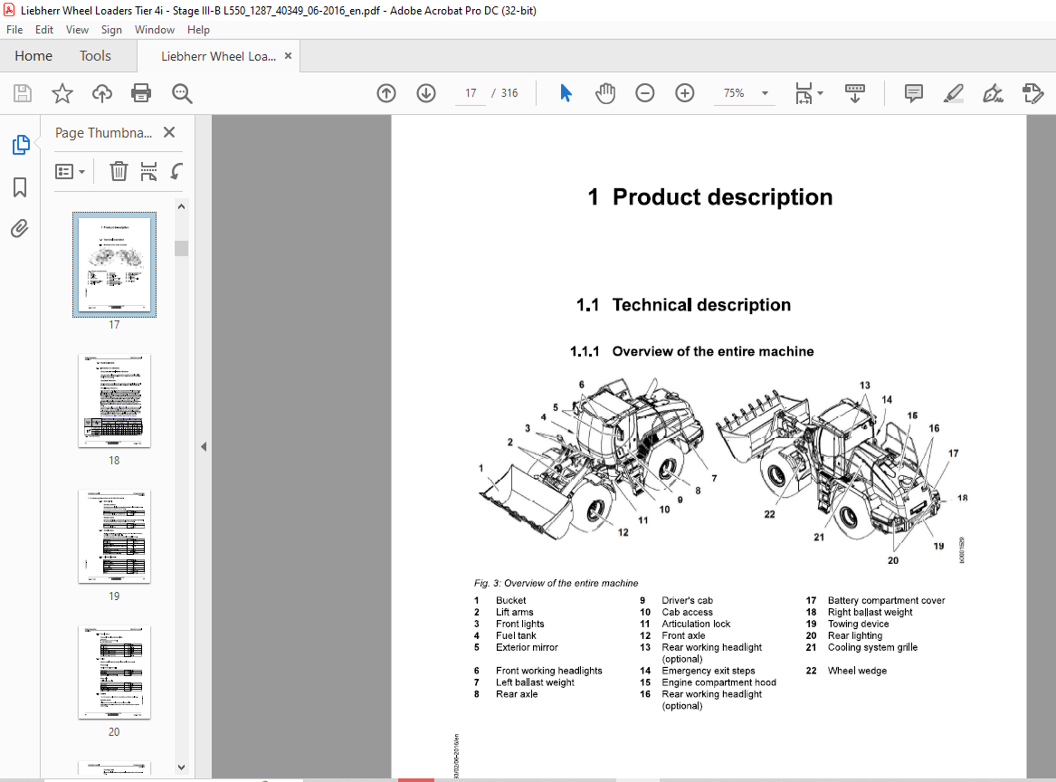Open the sign document pen tool
The height and width of the screenshot is (782, 1056).
[993, 93]
